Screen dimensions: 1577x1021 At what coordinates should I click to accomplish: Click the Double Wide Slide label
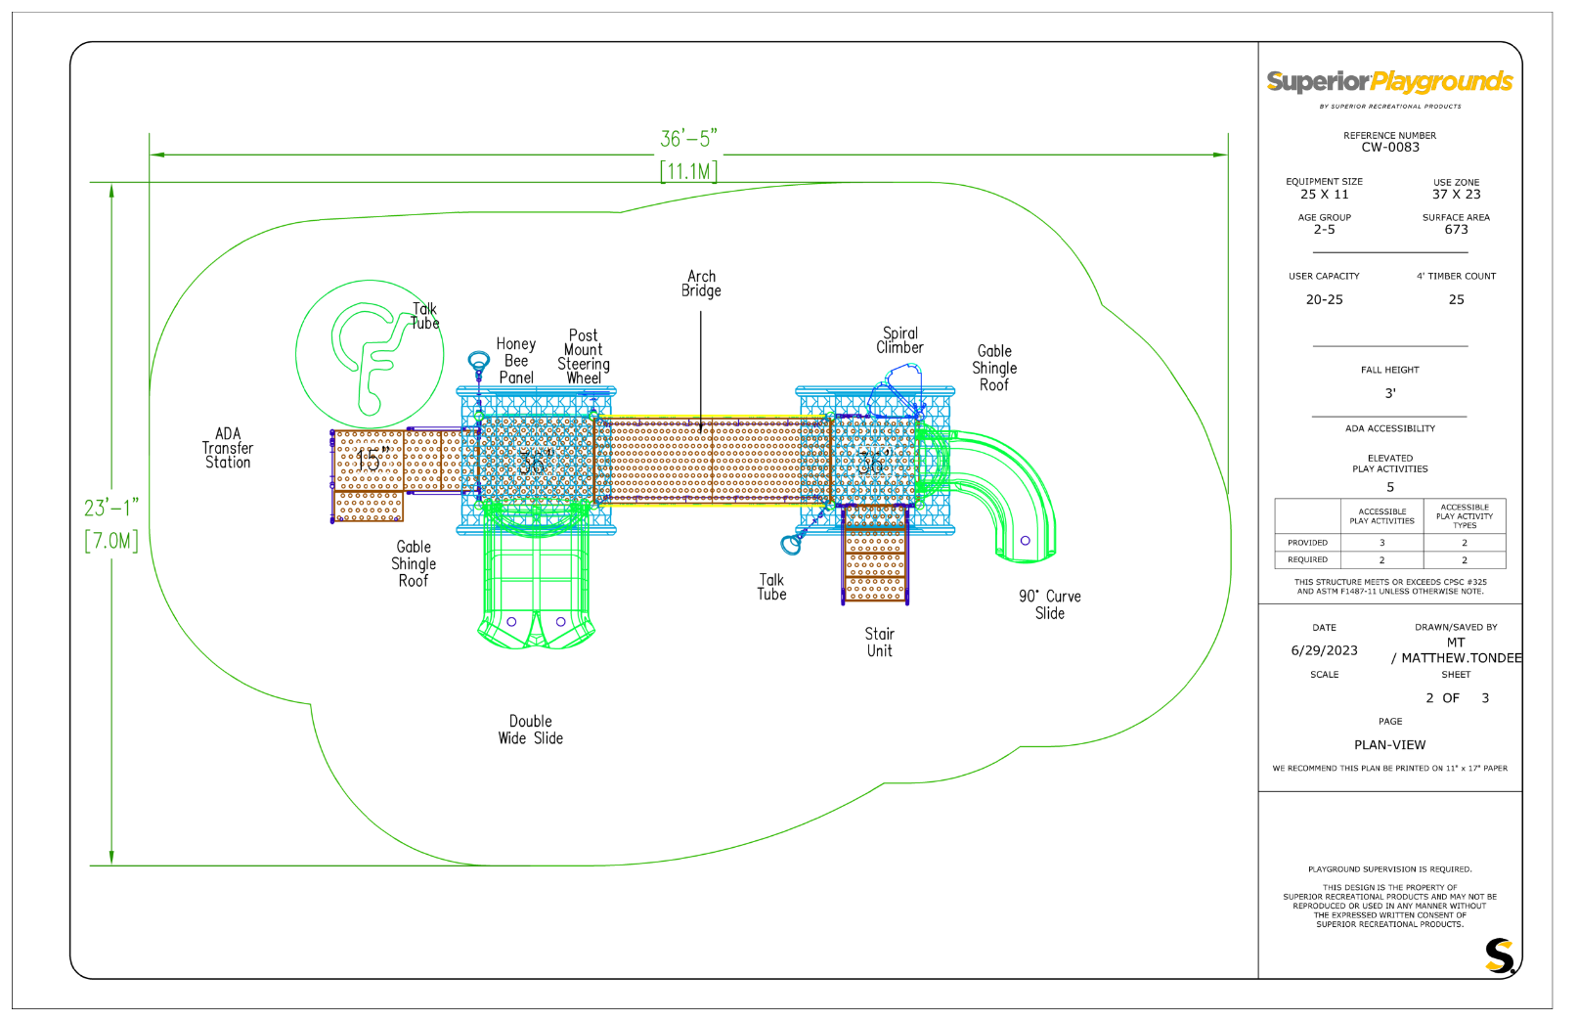coord(531,730)
